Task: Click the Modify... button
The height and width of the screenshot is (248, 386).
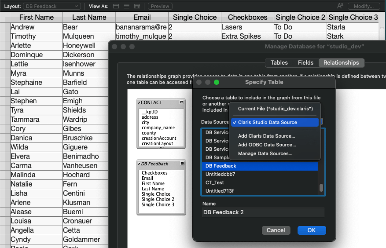Action: pos(364,6)
